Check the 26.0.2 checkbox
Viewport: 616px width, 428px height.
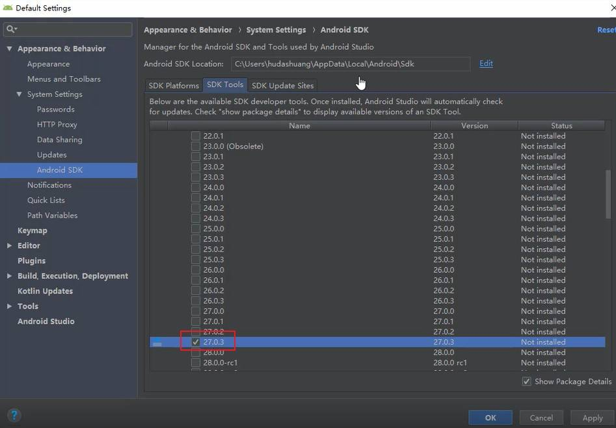(195, 290)
